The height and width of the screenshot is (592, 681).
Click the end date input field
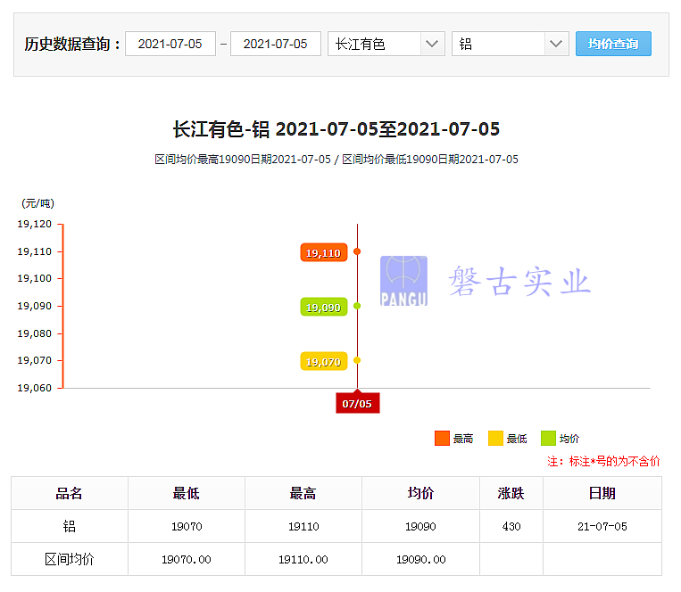tap(276, 44)
